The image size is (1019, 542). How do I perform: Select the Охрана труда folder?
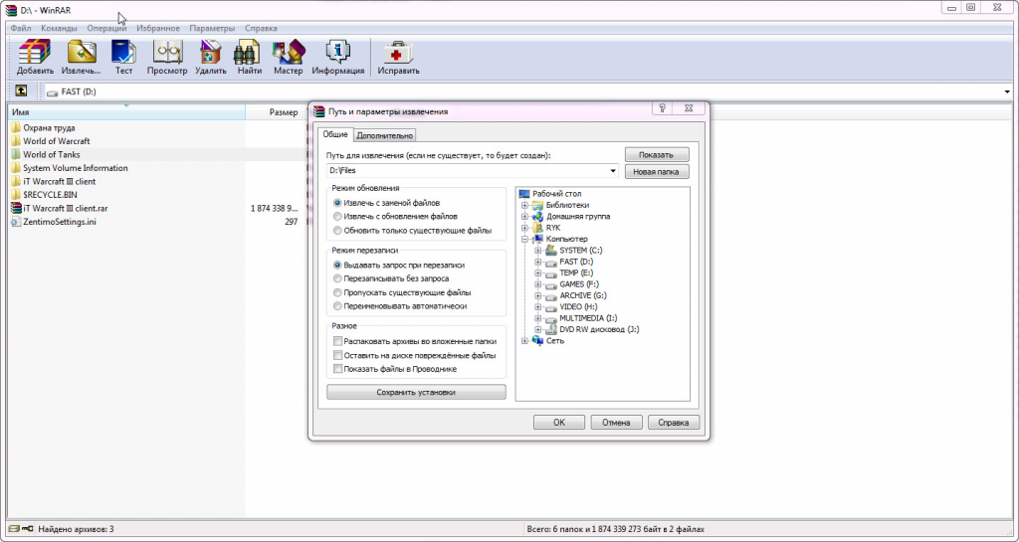[43, 128]
